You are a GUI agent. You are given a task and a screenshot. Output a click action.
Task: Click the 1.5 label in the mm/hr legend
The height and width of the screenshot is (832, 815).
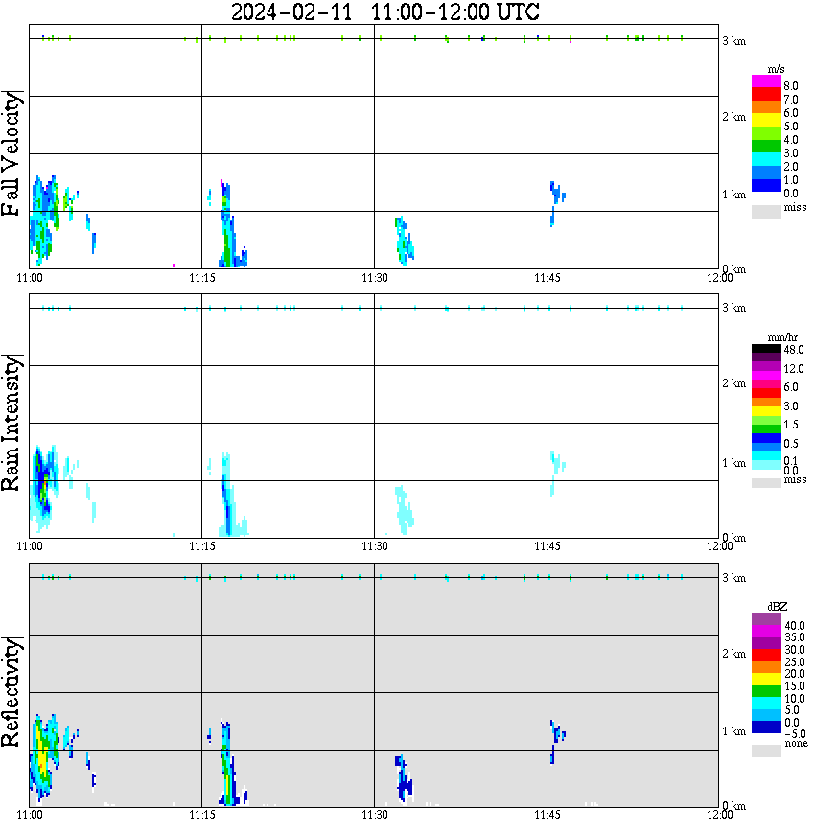pyautogui.click(x=791, y=425)
